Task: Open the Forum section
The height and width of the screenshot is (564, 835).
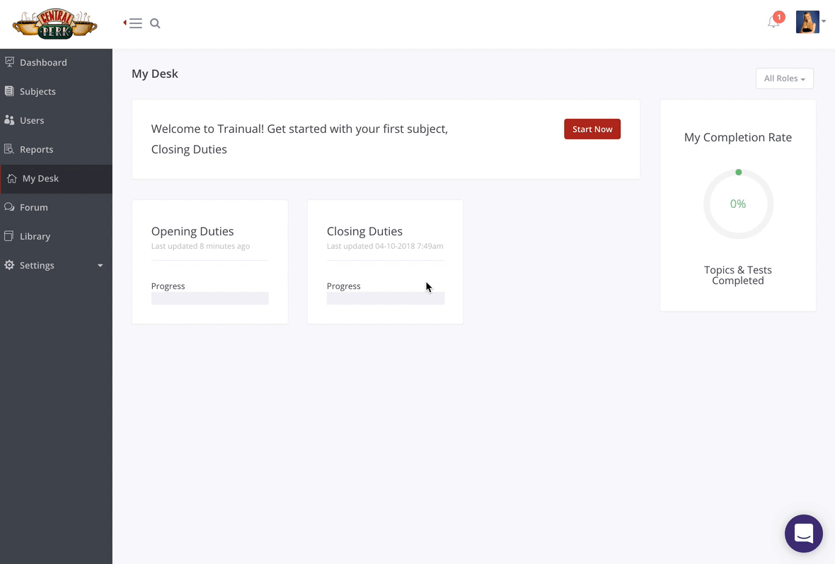Action: [33, 207]
